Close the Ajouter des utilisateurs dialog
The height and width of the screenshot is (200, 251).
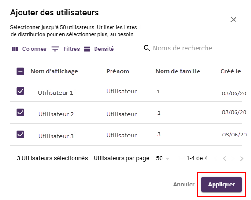[x=234, y=20]
